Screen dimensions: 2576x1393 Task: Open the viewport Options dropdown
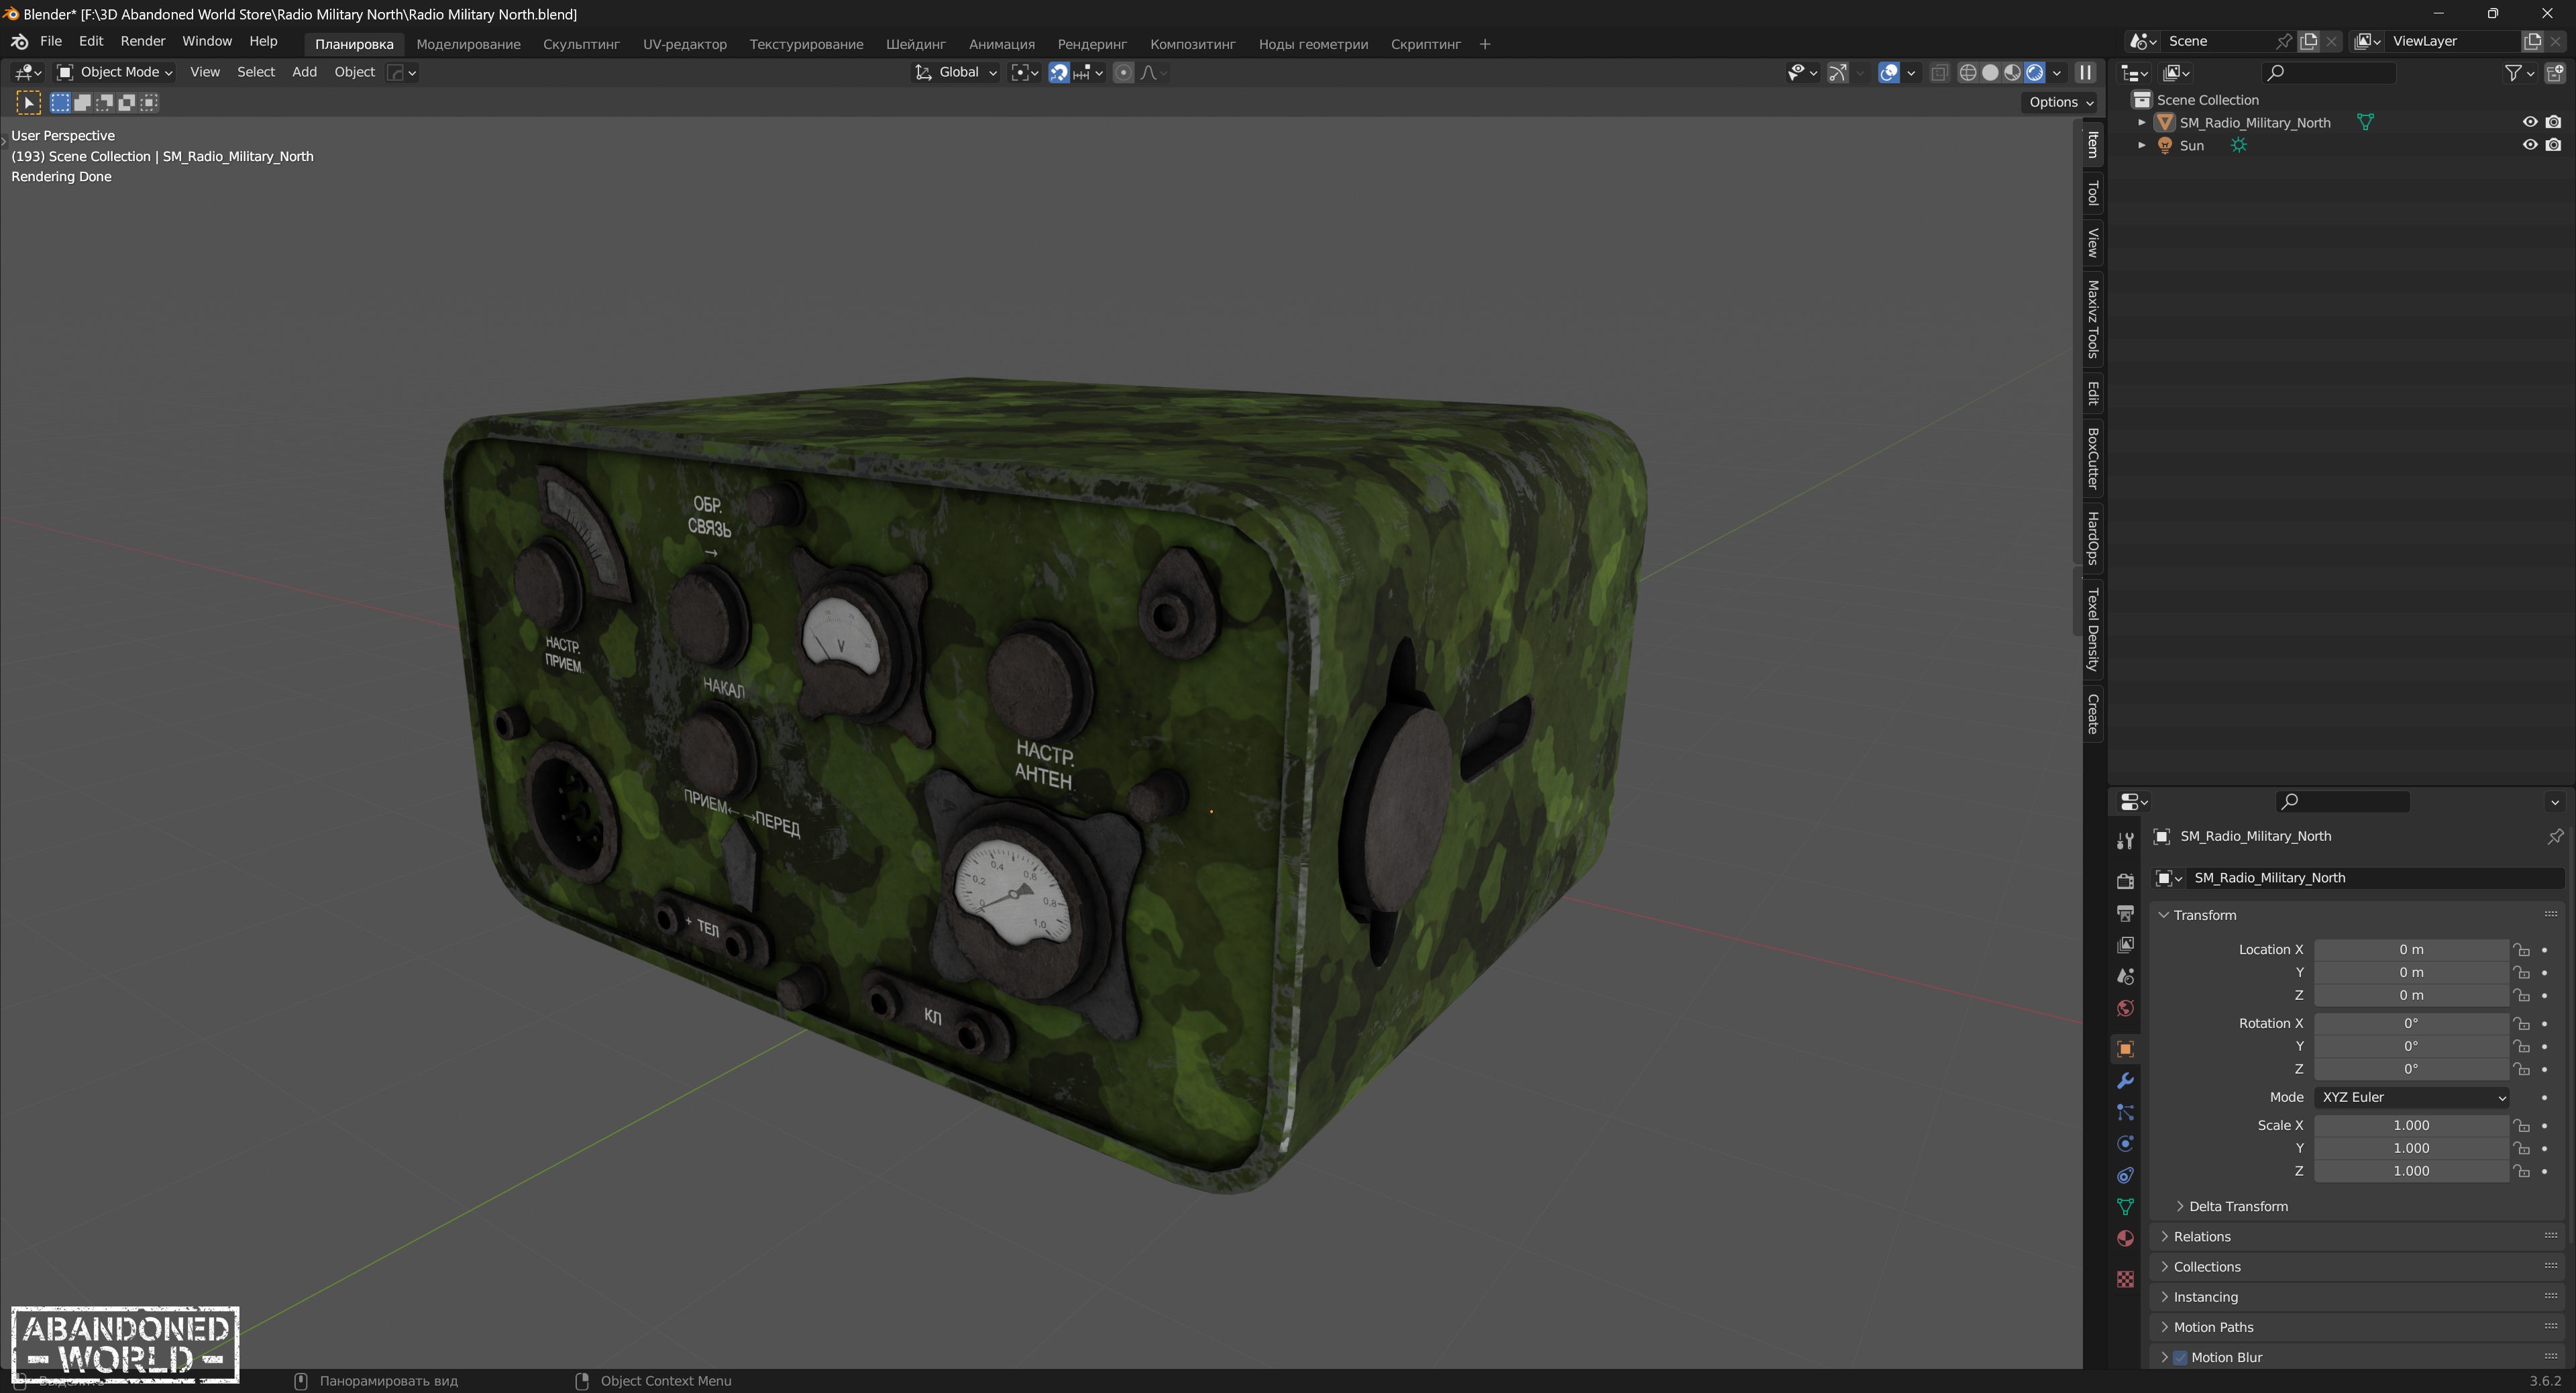[x=2060, y=102]
